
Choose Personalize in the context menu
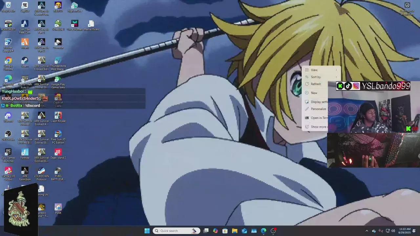pyautogui.click(x=315, y=109)
